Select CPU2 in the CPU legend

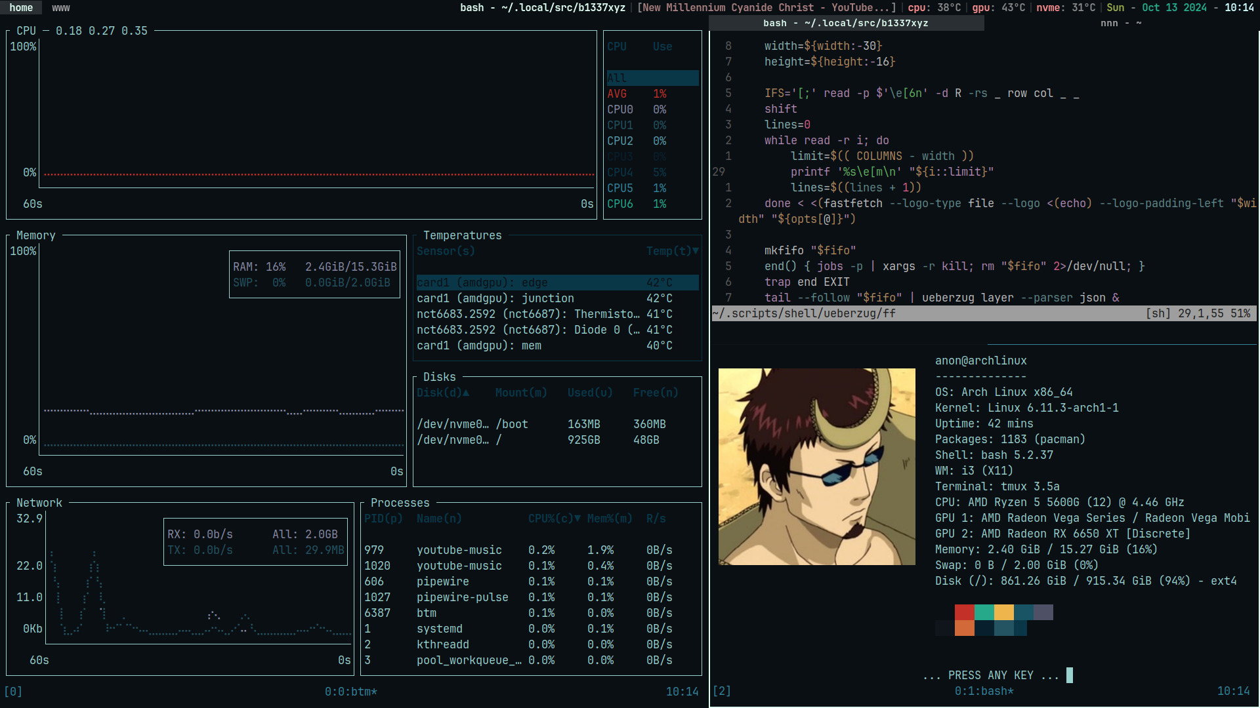[x=652, y=141]
